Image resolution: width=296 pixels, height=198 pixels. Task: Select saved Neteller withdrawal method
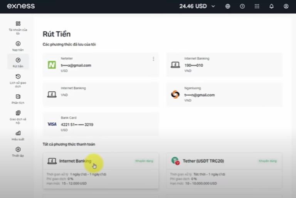[x=100, y=65]
